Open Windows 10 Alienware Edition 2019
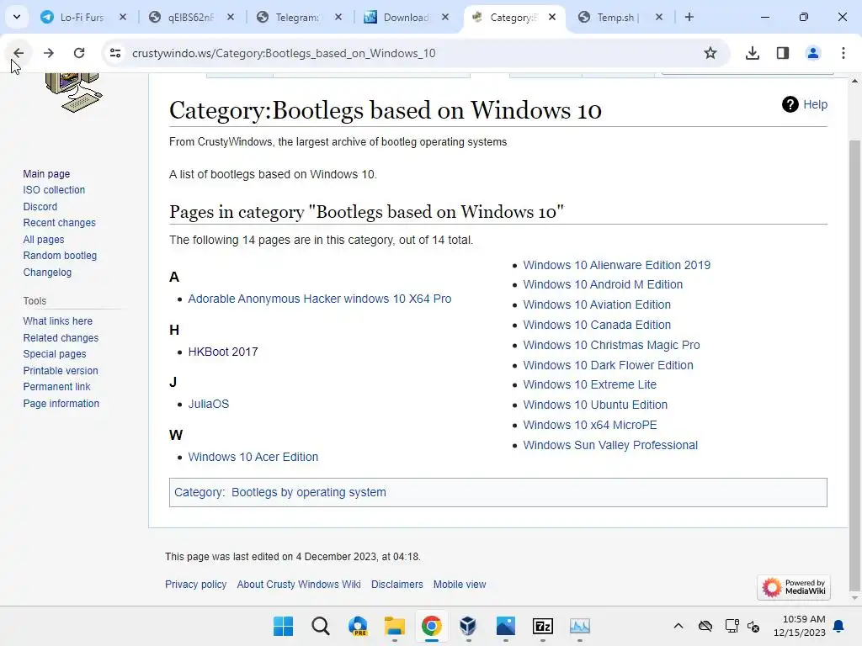The image size is (862, 646). 617,265
